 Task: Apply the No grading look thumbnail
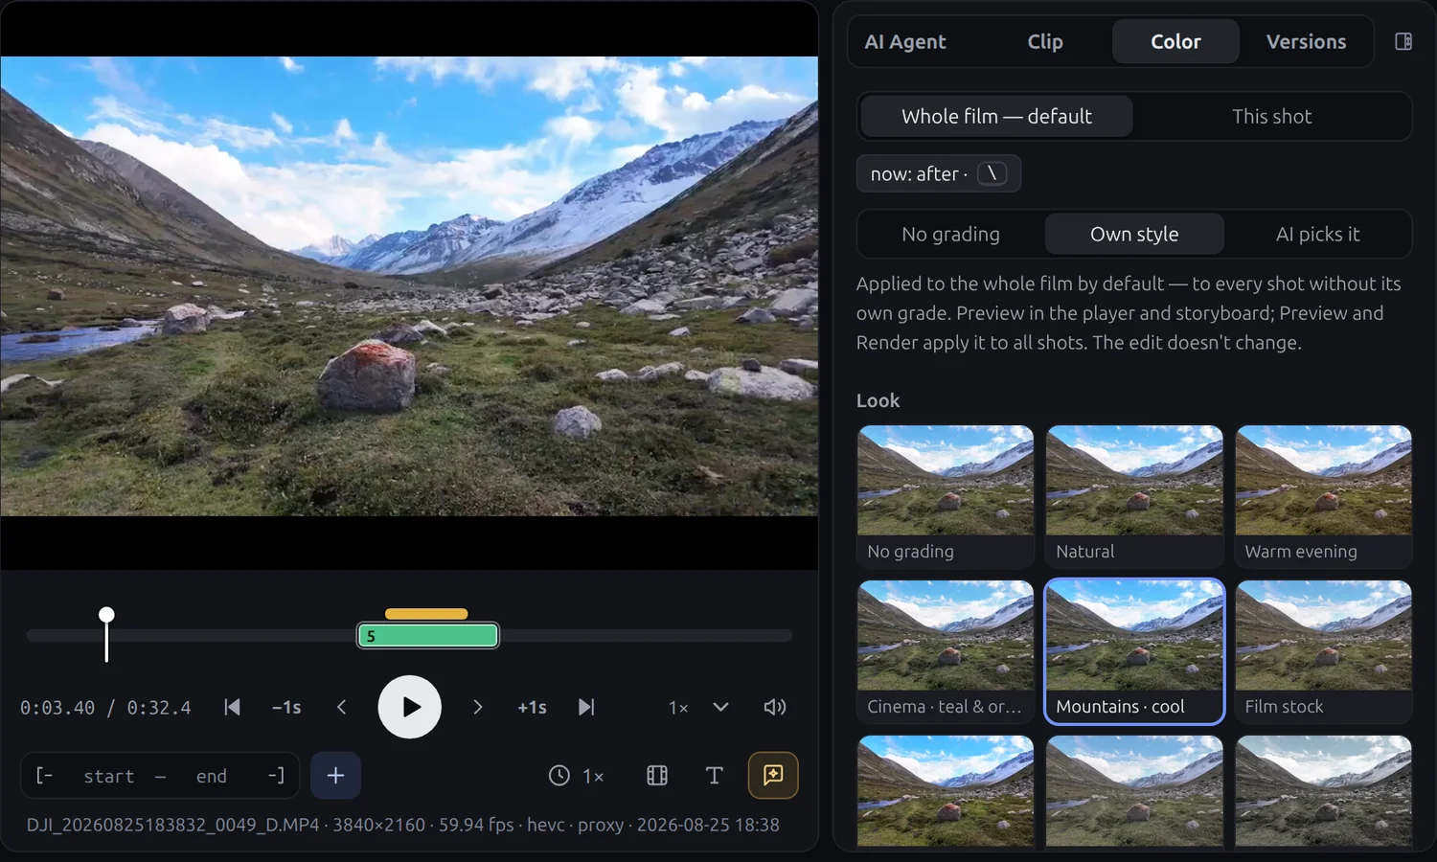946,496
